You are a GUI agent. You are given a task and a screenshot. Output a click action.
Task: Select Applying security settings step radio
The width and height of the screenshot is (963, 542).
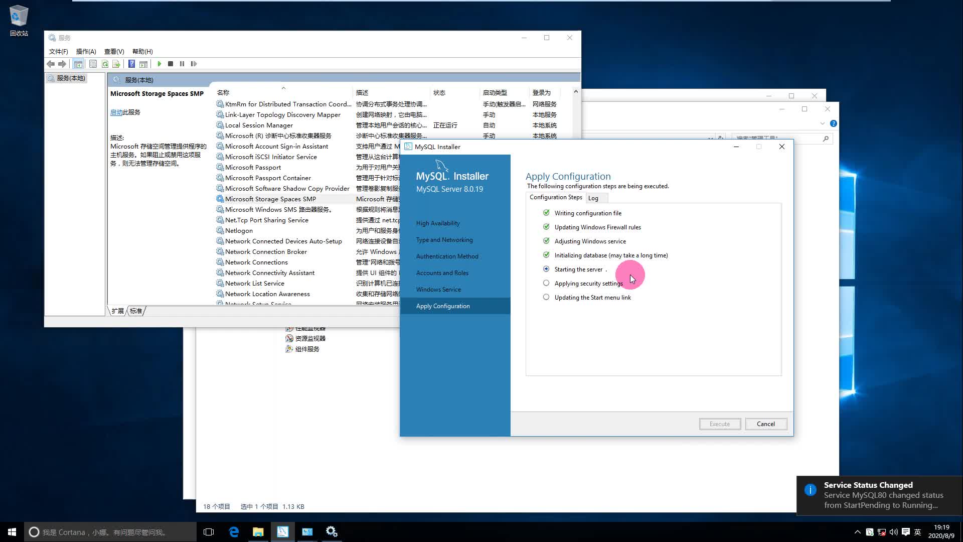click(546, 283)
